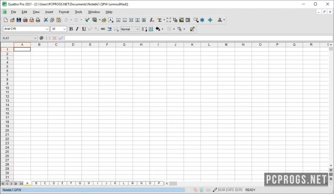Click the '@' function button beside cell address
Image resolution: width=334 pixels, height=194 pixels.
coord(41,38)
